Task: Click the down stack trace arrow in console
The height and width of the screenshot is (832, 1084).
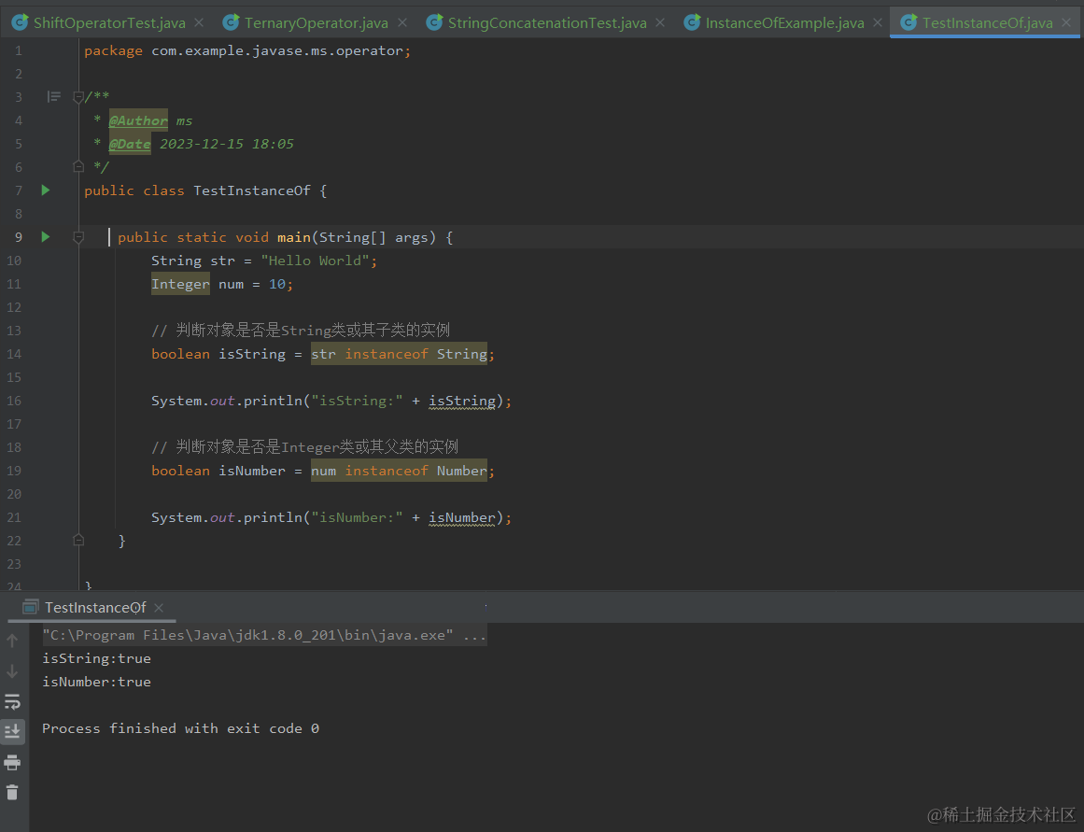Action: [x=12, y=670]
